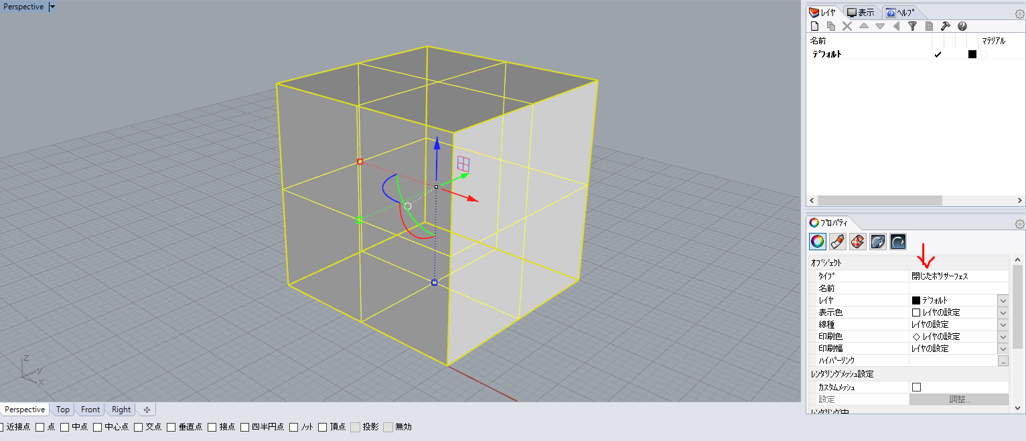The width and height of the screenshot is (1026, 441).
Task: Open the layer tools hammer icon
Action: [946, 26]
